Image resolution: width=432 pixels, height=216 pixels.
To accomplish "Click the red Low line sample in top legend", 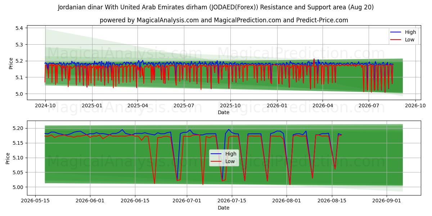I will pos(396,40).
